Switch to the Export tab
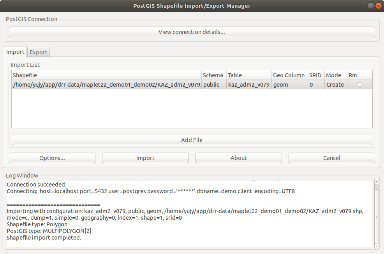Viewport: 384px width, 254px height. pyautogui.click(x=39, y=52)
